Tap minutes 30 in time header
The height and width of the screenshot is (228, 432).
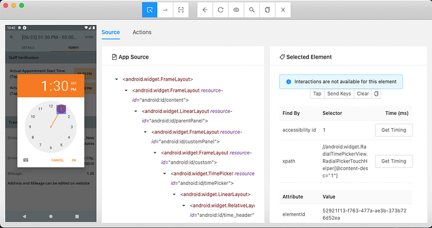(x=61, y=86)
